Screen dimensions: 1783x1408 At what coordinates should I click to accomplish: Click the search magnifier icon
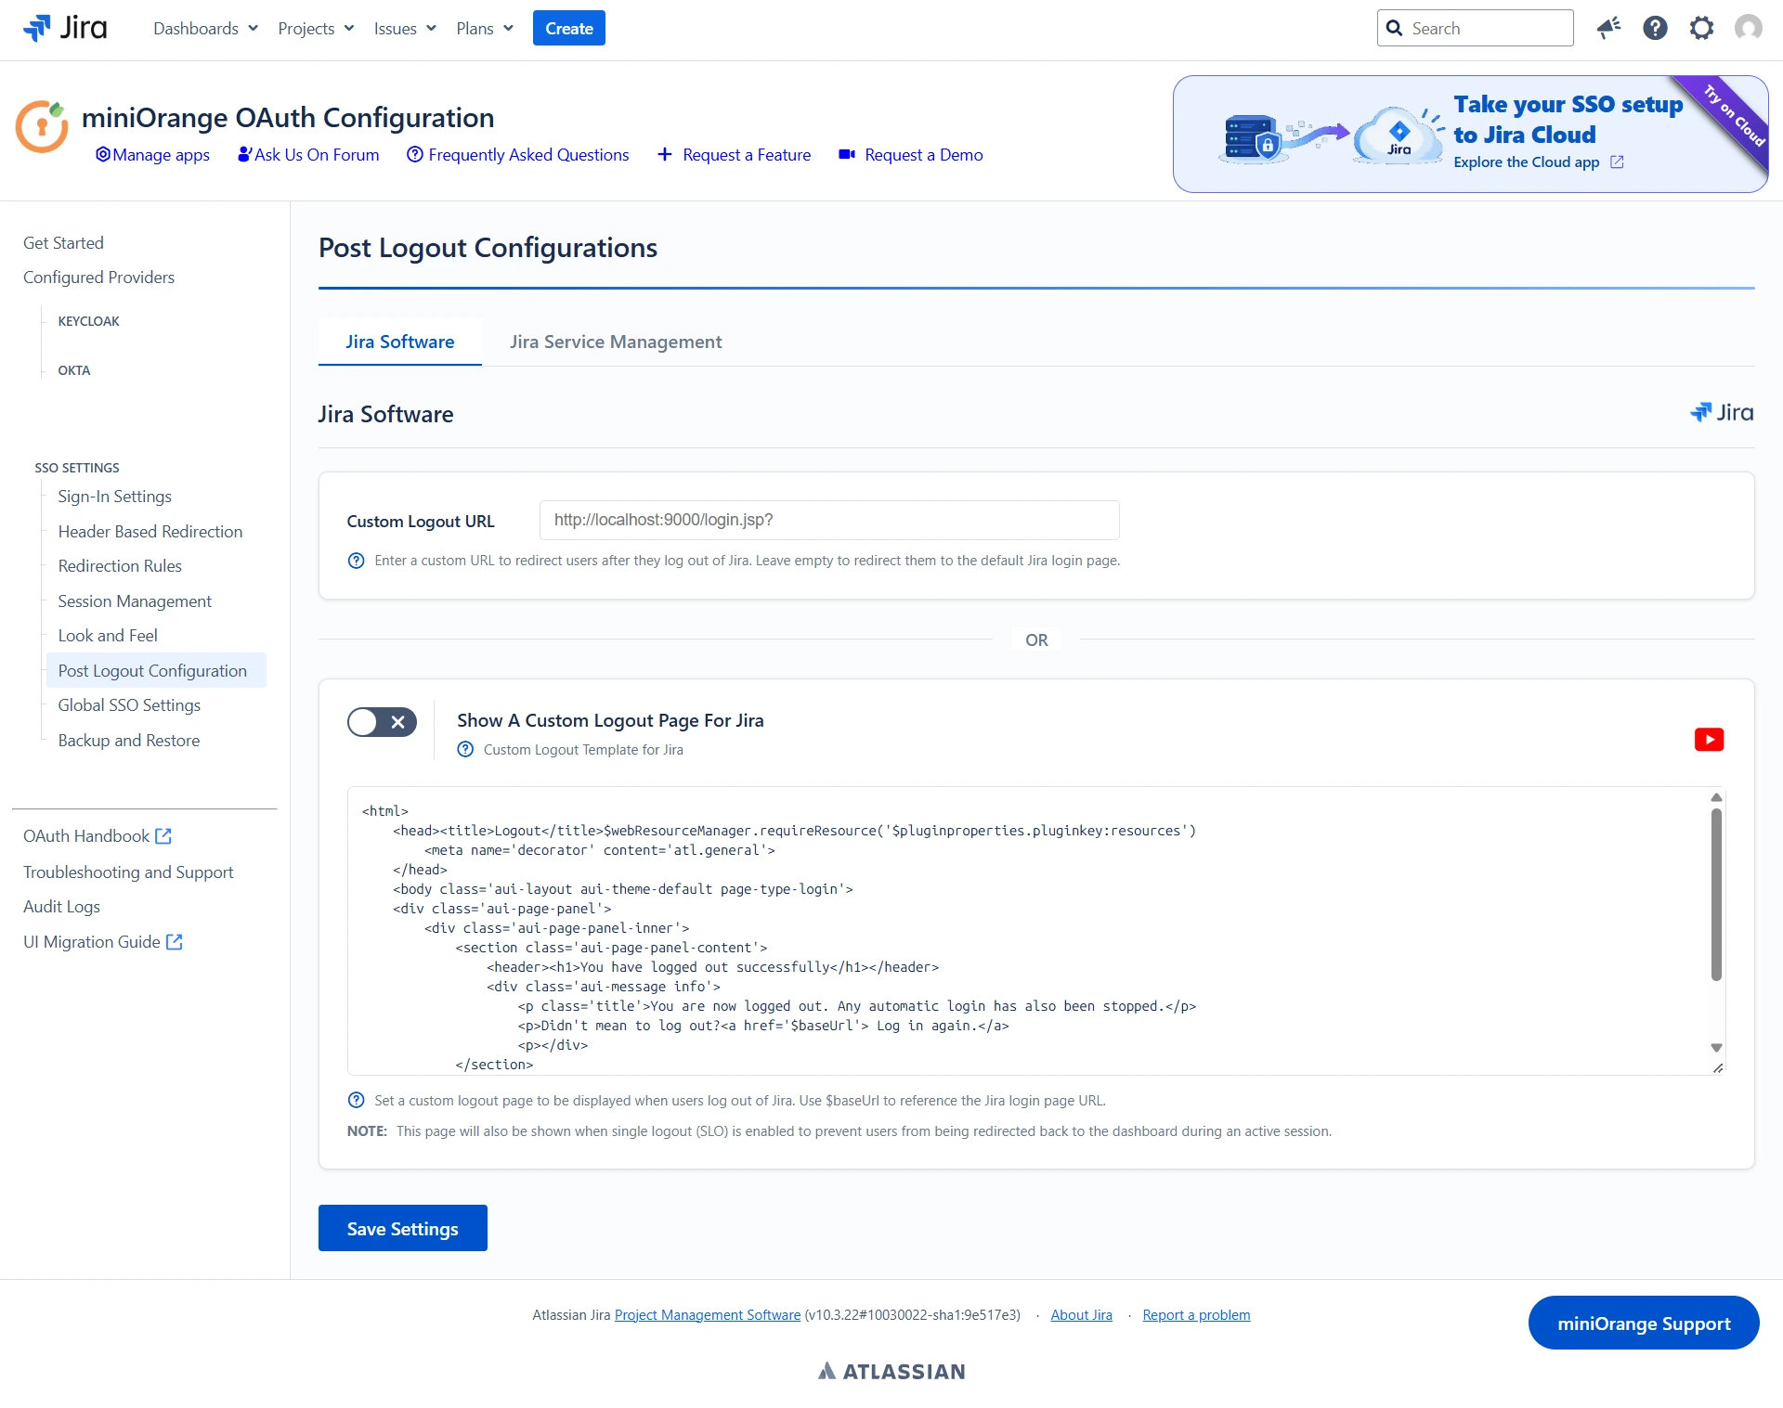(1394, 28)
